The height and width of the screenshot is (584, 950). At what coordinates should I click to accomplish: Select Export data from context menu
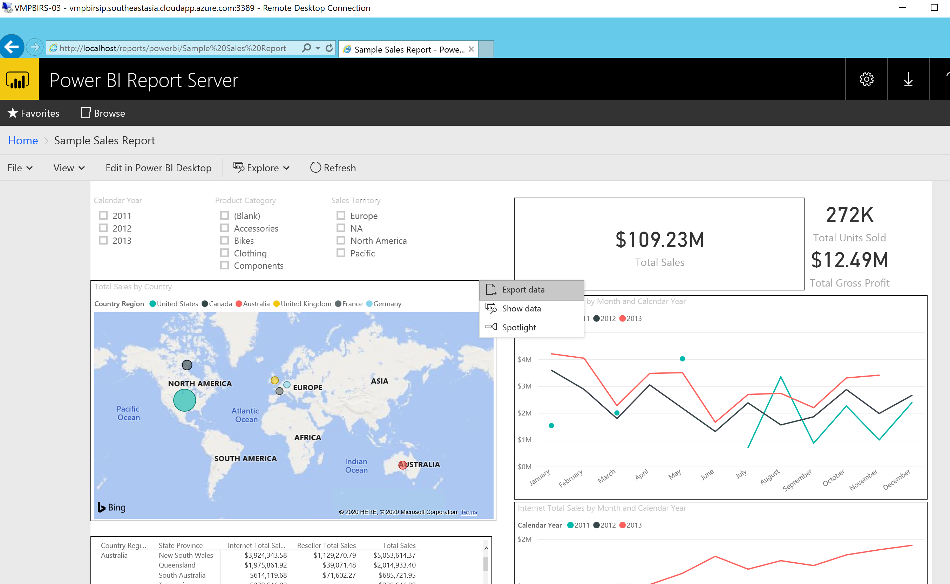pyautogui.click(x=531, y=290)
